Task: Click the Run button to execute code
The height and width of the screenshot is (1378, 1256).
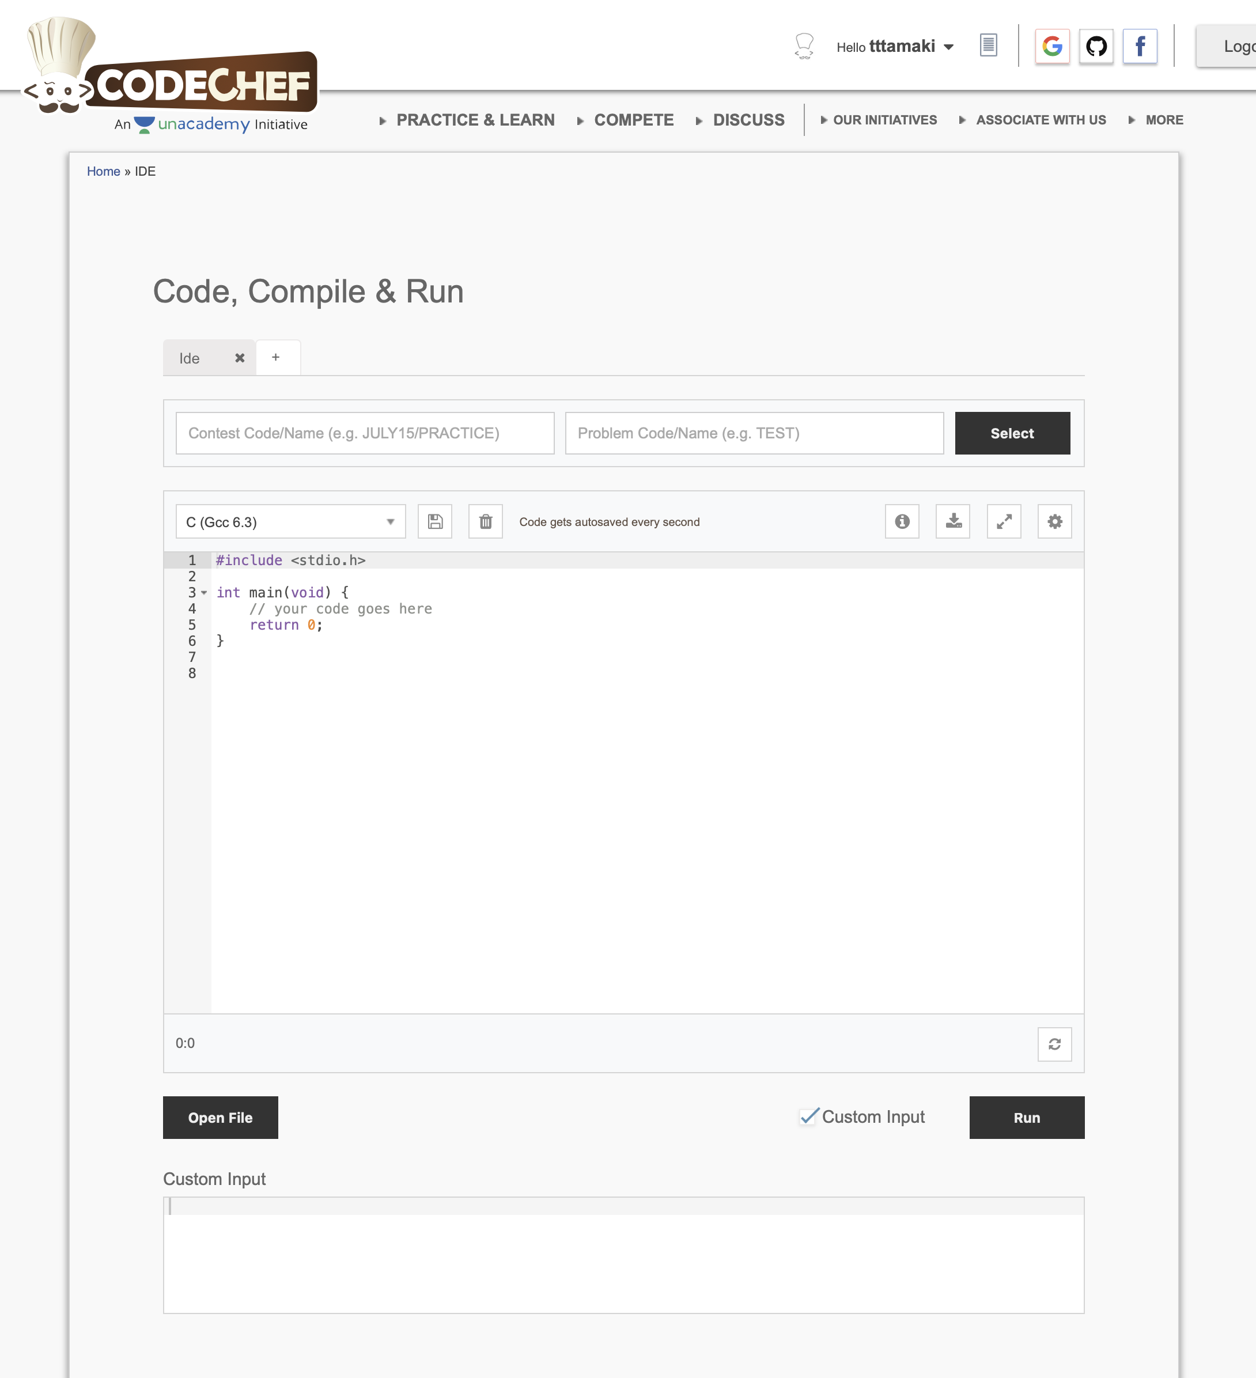Action: point(1027,1116)
